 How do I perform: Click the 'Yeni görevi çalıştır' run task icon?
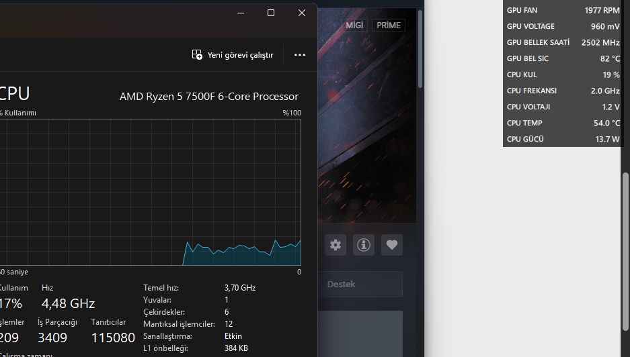pos(197,55)
